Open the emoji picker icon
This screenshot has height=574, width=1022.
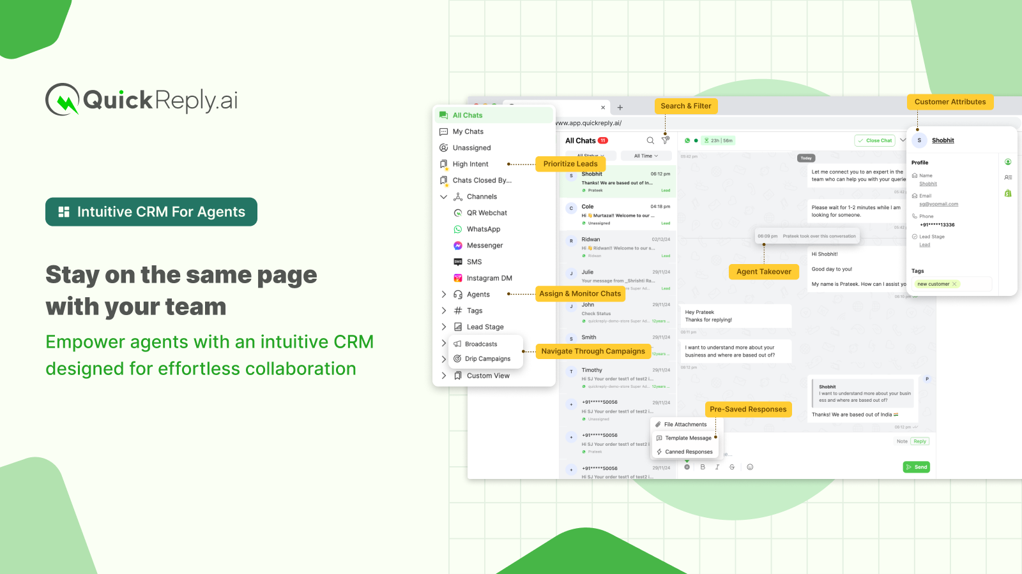point(750,467)
